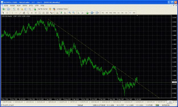Screen dimensions: 178x107
Task: Select the D1 timeframe
Action: click(126, 13)
